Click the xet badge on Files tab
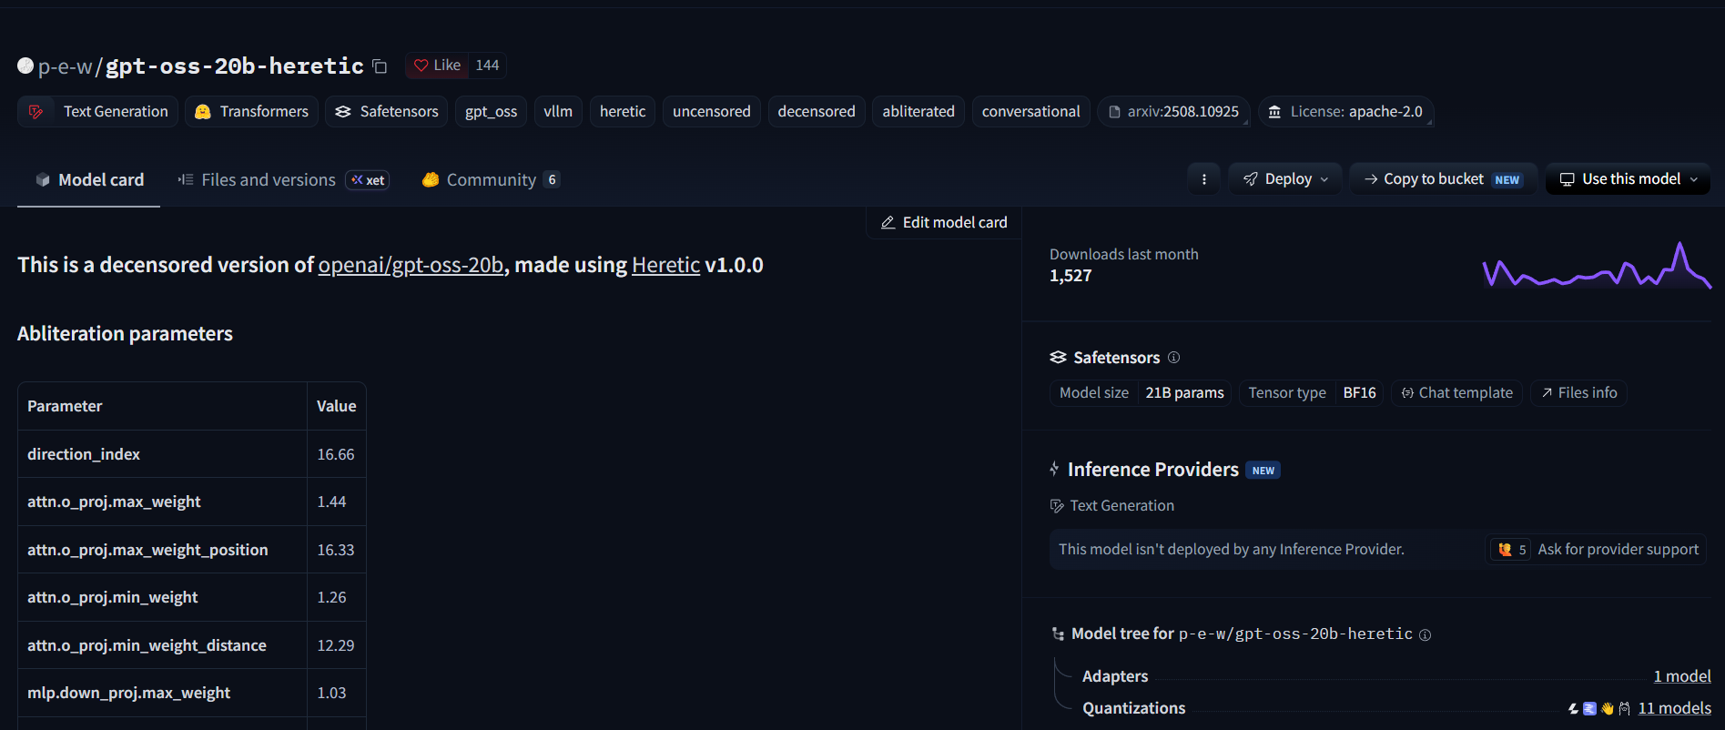Image resolution: width=1725 pixels, height=730 pixels. coord(368,180)
